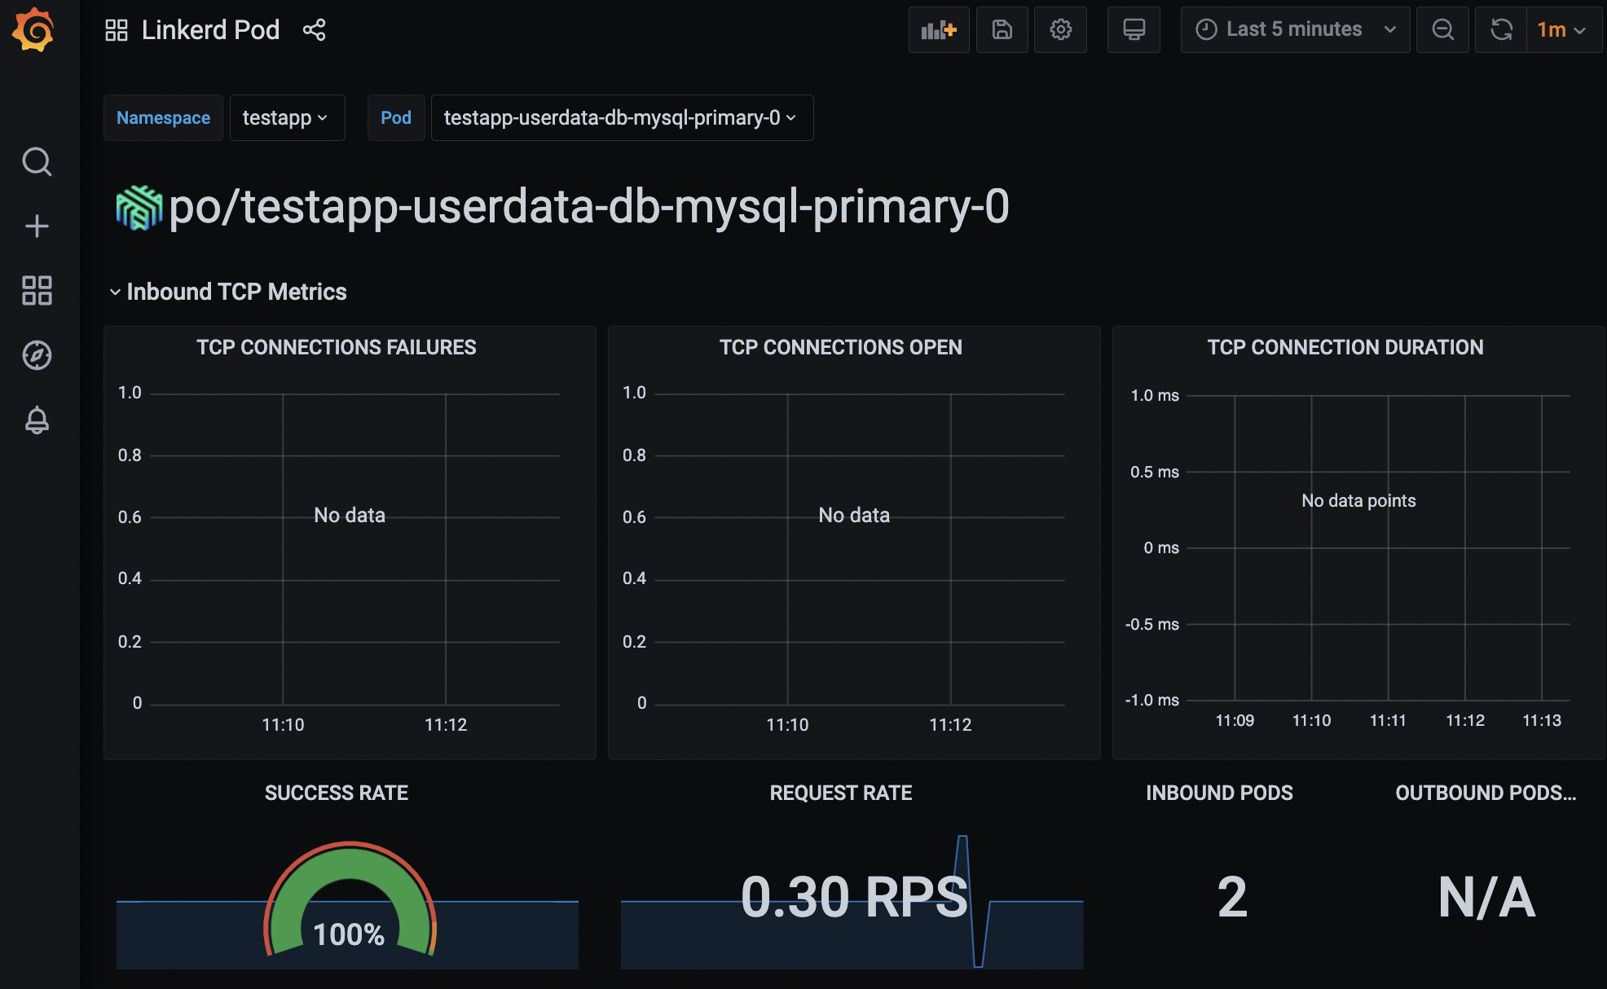Open TCP CONNECTIONS FAILURES panel title menu
Viewport: 1607px width, 989px height.
(x=336, y=347)
